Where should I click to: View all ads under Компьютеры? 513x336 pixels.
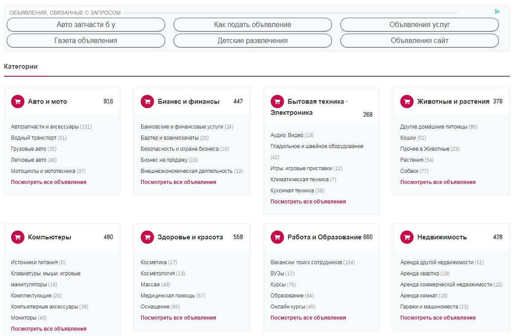click(48, 329)
